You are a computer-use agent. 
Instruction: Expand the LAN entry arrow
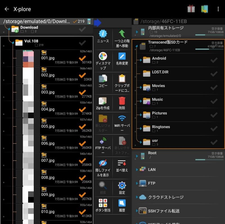[x=137, y=170]
